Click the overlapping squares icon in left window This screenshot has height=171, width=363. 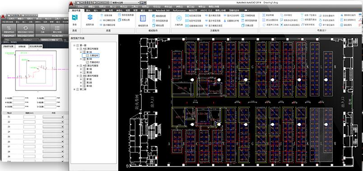42,28
